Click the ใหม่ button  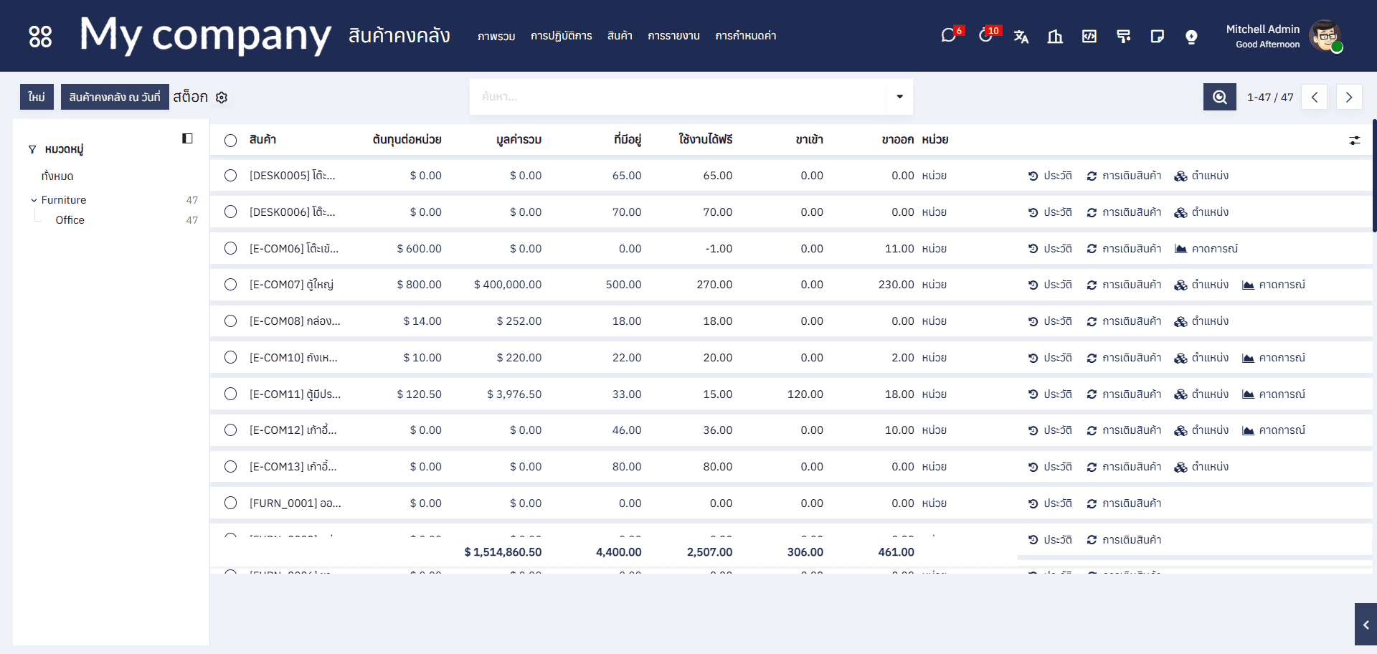[37, 97]
